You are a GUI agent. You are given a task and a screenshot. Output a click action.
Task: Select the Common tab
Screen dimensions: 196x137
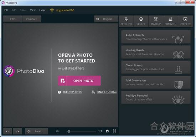(x=170, y=21)
